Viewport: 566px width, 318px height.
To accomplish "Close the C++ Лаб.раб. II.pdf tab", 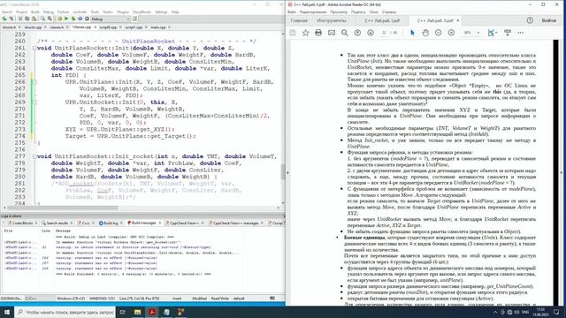I will [458, 20].
